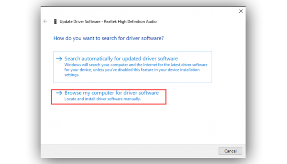Screen dimensions: 287x164
Task: Click arrow icon beside Search automatically option
Action: click(x=59, y=59)
